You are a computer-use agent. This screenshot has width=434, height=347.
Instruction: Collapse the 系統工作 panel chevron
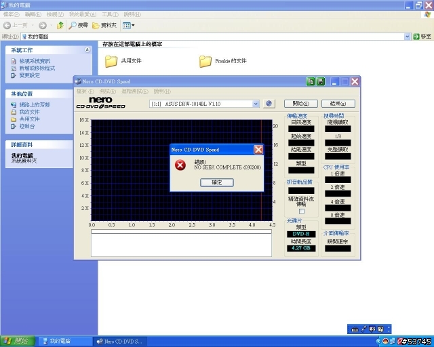87,49
